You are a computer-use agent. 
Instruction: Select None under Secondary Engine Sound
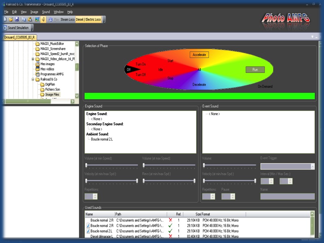pyautogui.click(x=97, y=129)
